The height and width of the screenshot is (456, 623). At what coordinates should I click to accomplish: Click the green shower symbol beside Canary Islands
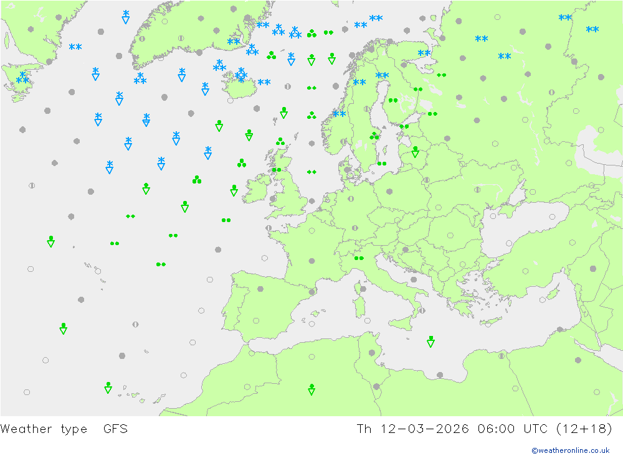point(108,388)
